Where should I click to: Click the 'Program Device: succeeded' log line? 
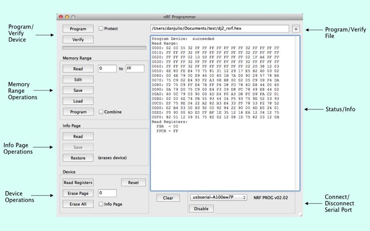183,38
